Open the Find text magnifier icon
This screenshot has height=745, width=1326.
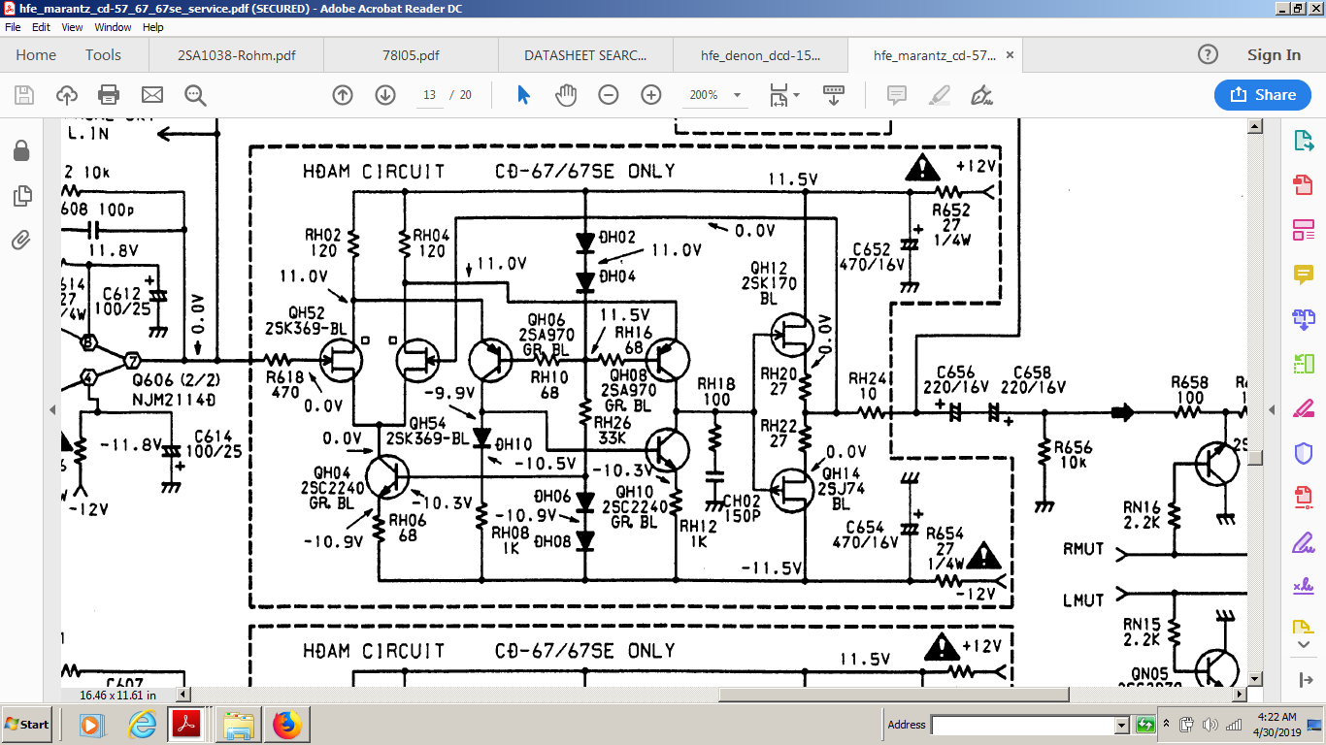[x=195, y=95]
